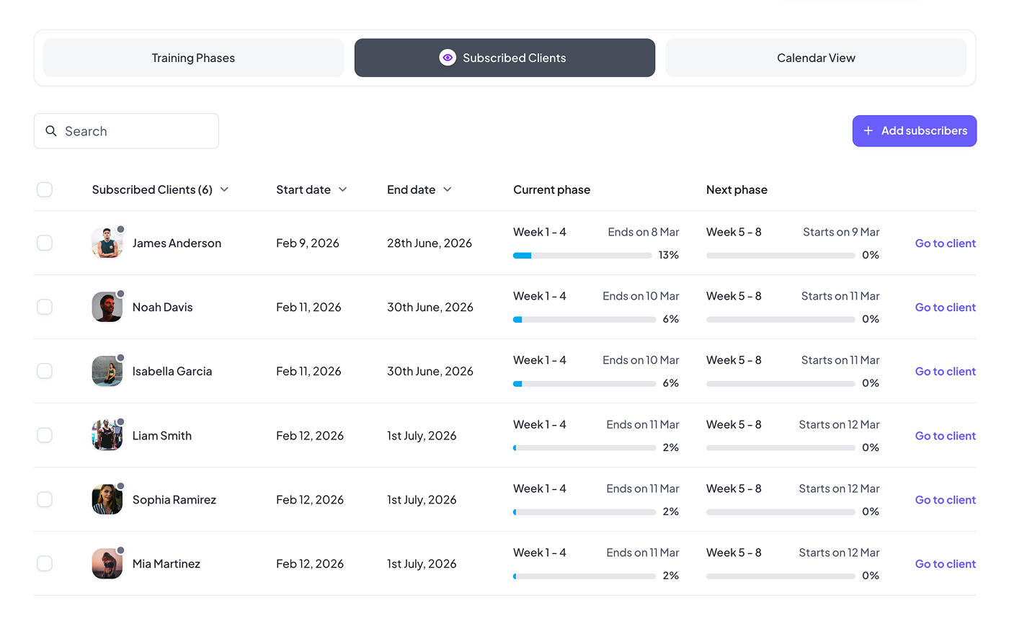Open Mia Martinez's avatar thumbnail
This screenshot has height=631, width=1009.
click(107, 564)
